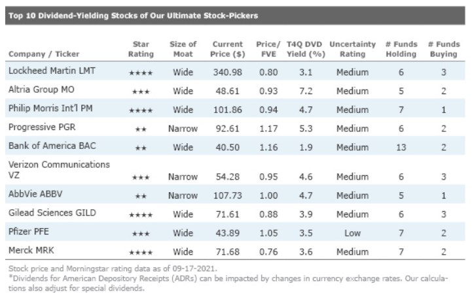Click Bank of America's 13 funds holding

tap(401, 148)
